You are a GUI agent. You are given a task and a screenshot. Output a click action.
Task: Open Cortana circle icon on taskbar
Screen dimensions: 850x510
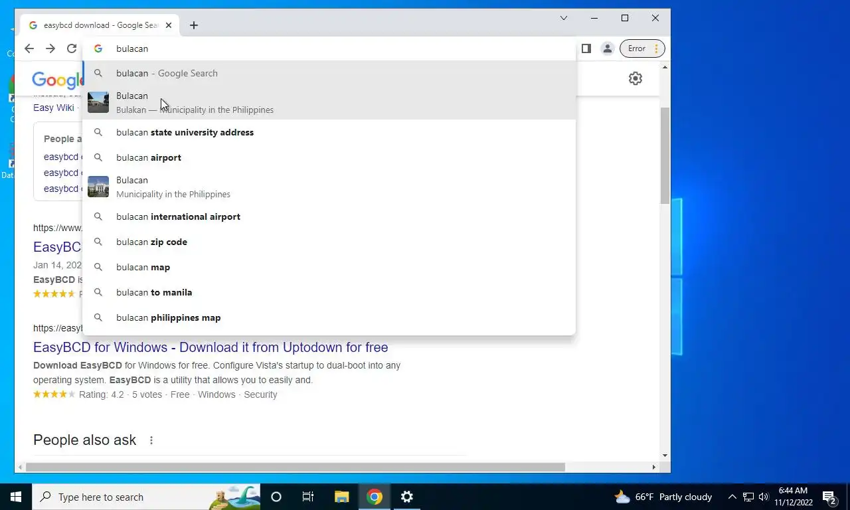(276, 497)
